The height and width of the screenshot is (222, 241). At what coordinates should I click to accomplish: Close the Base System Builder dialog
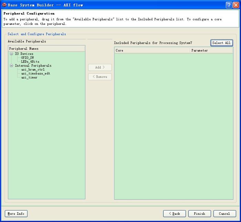[x=236, y=5]
